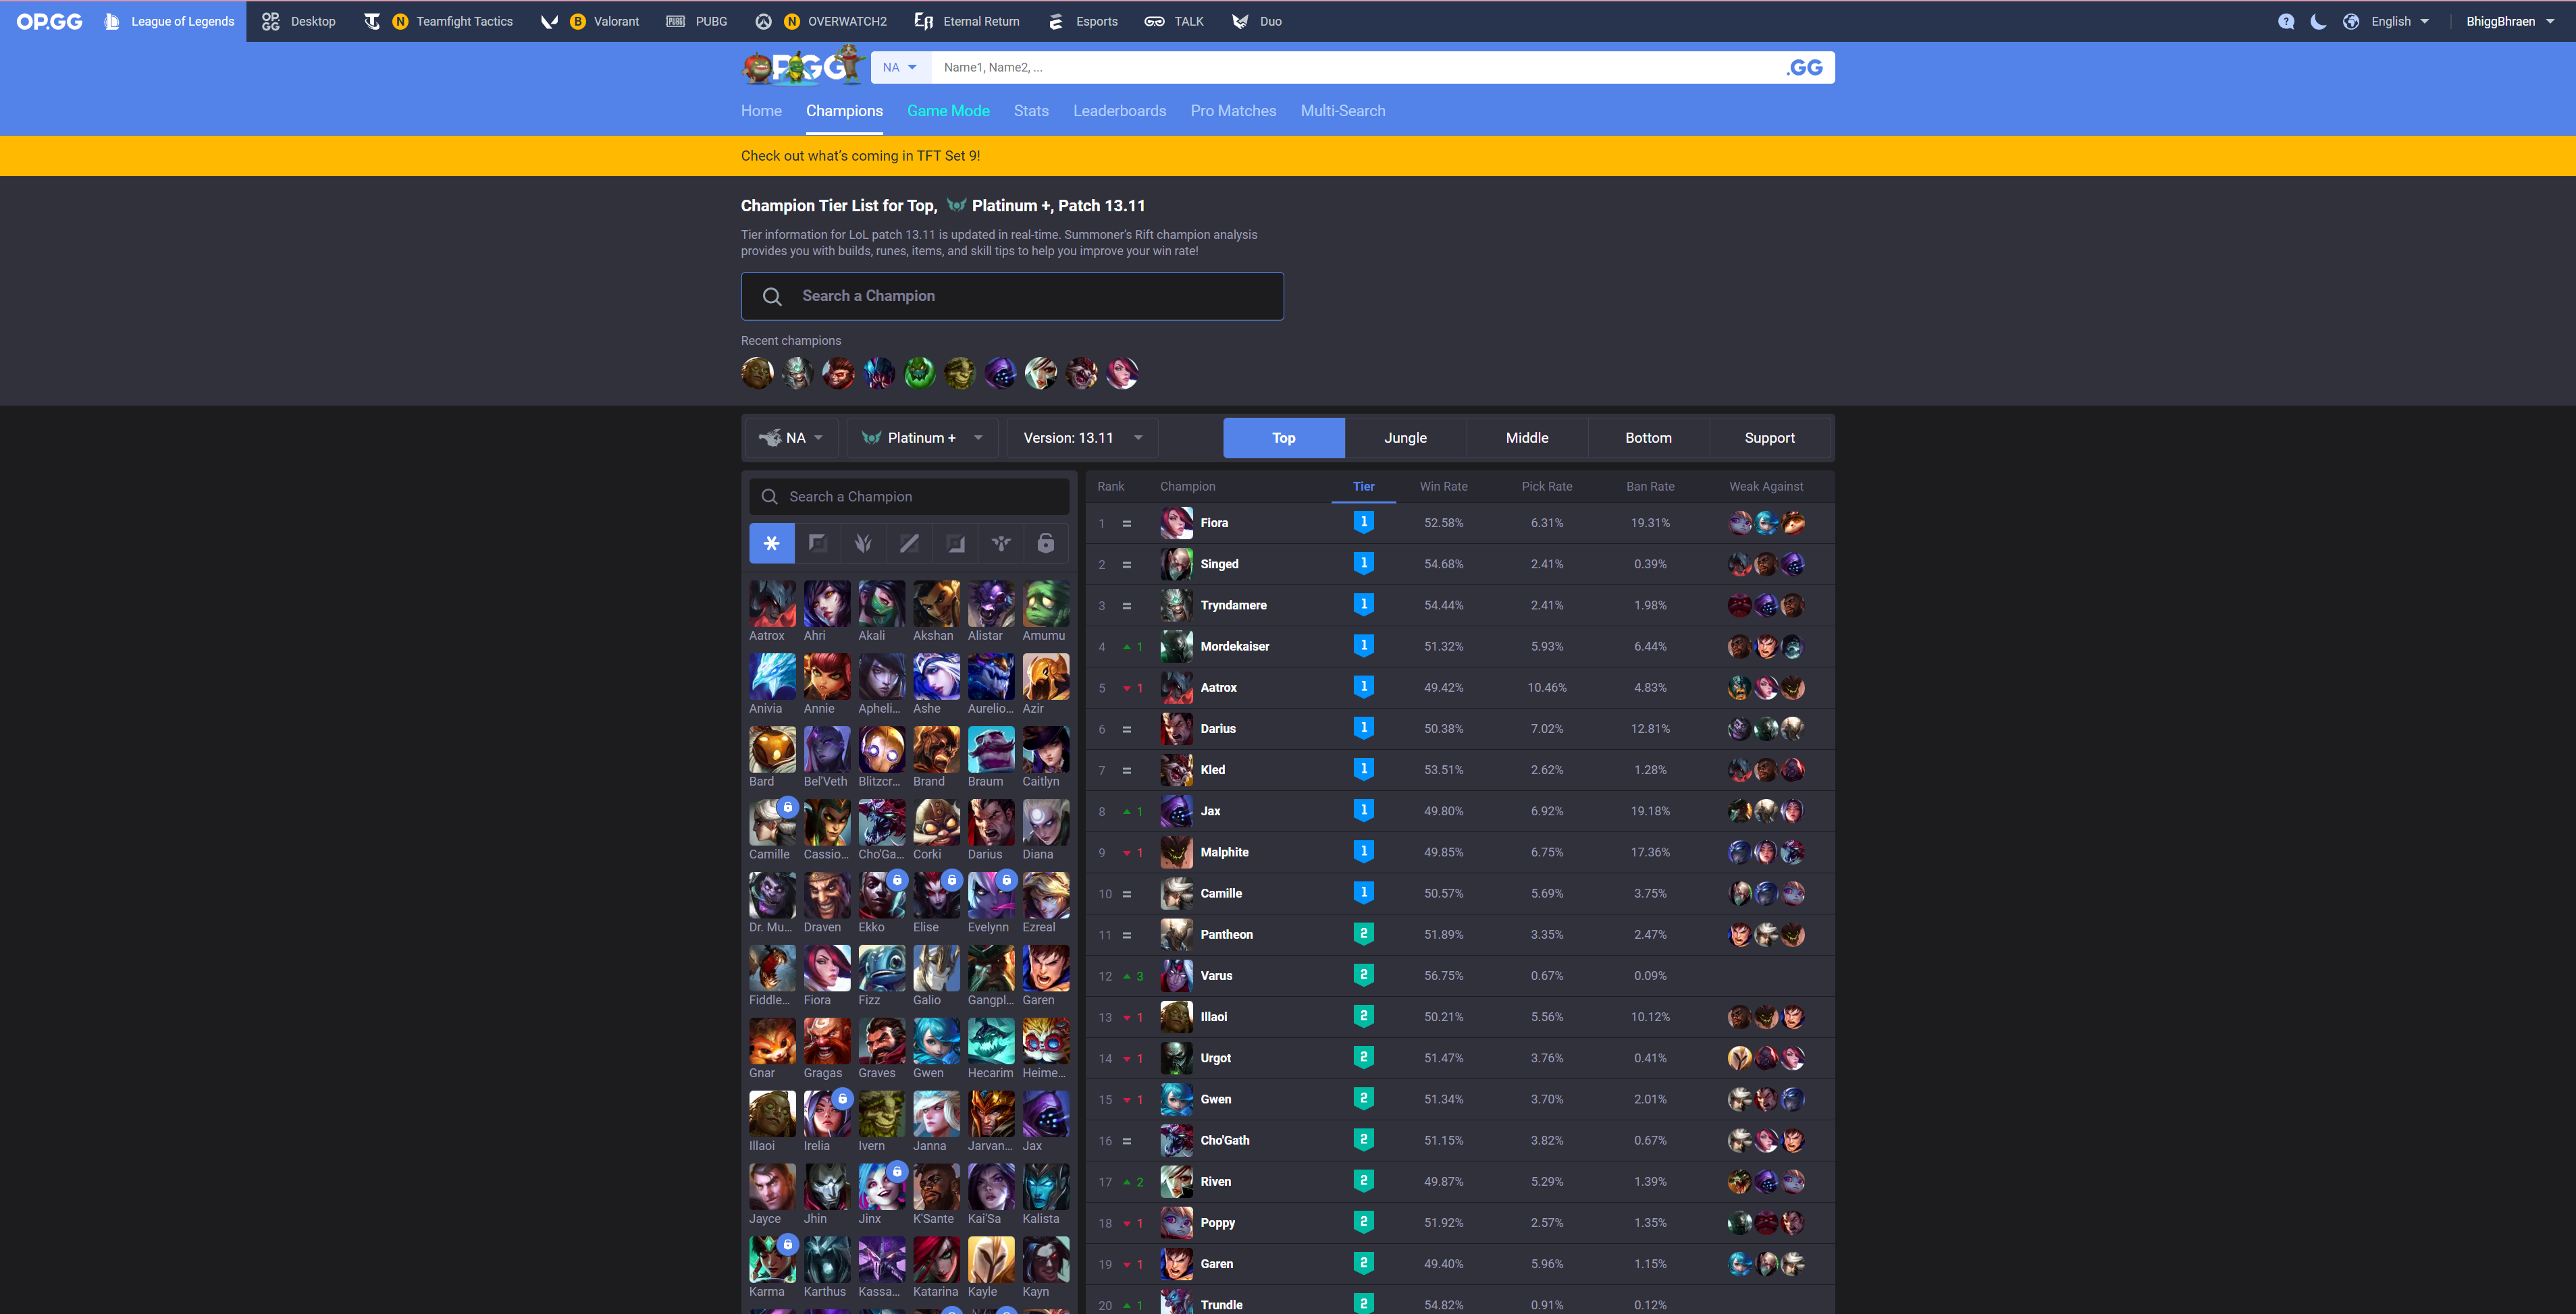Select Blitzcrank portrait in champion grid
This screenshot has height=1314, width=2576.
pos(882,749)
